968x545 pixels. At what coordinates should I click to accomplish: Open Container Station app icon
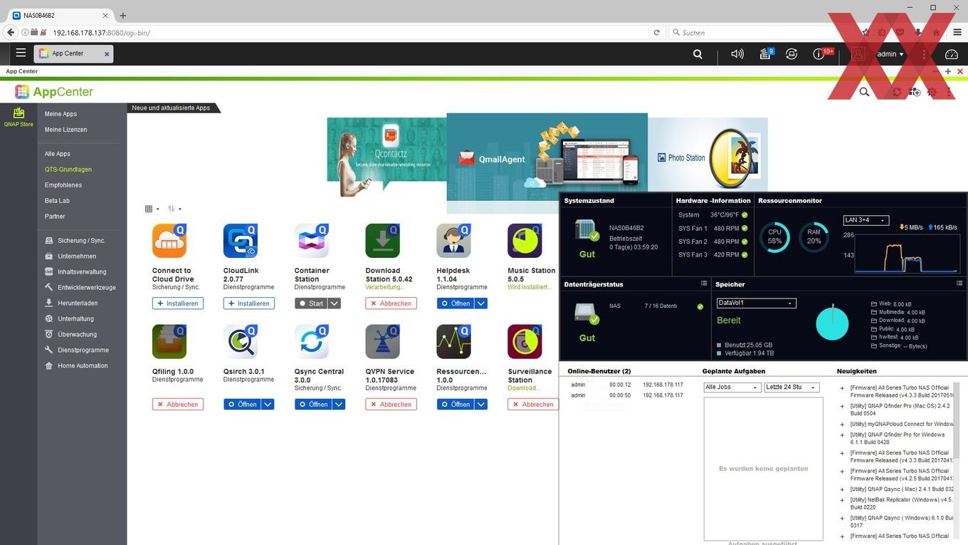click(x=312, y=240)
